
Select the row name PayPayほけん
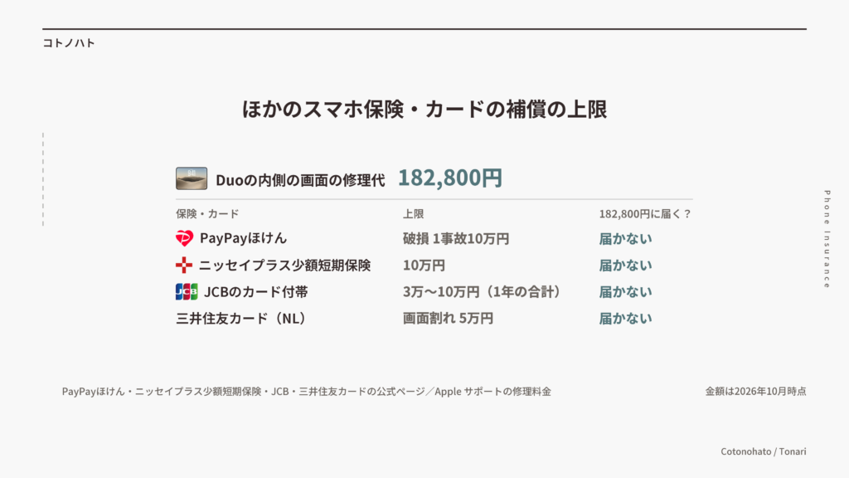click(x=243, y=238)
